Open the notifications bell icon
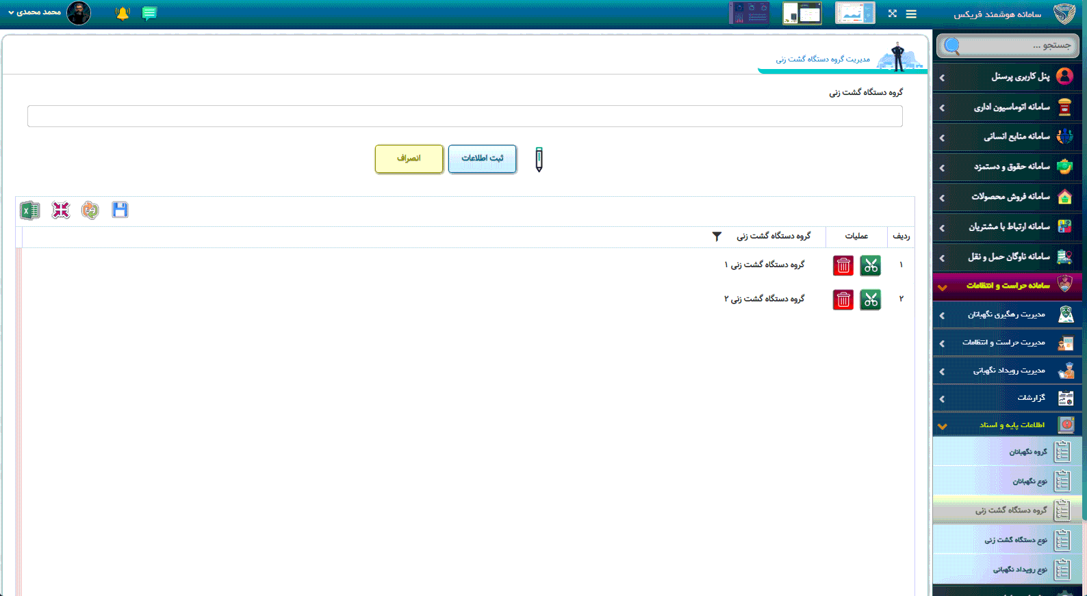 (x=123, y=14)
